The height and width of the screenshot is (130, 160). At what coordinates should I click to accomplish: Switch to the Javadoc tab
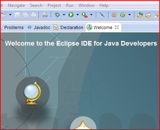click(39, 28)
